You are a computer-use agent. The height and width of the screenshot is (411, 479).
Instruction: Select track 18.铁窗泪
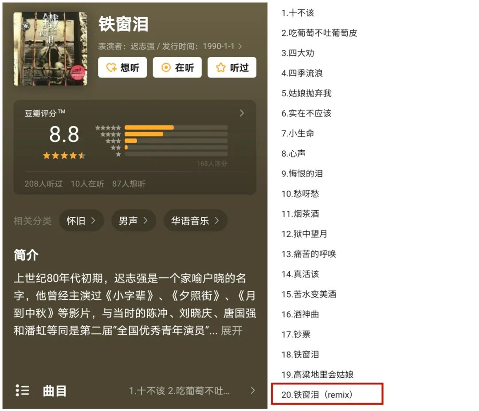tap(300, 354)
